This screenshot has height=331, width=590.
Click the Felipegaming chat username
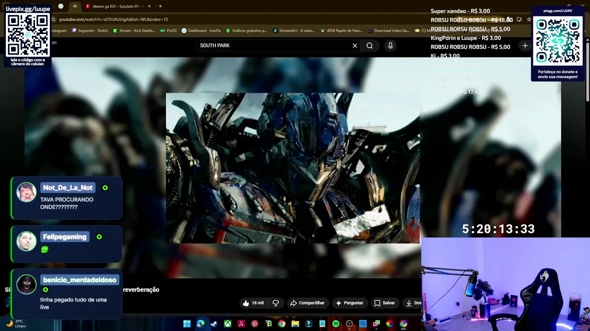click(x=65, y=237)
